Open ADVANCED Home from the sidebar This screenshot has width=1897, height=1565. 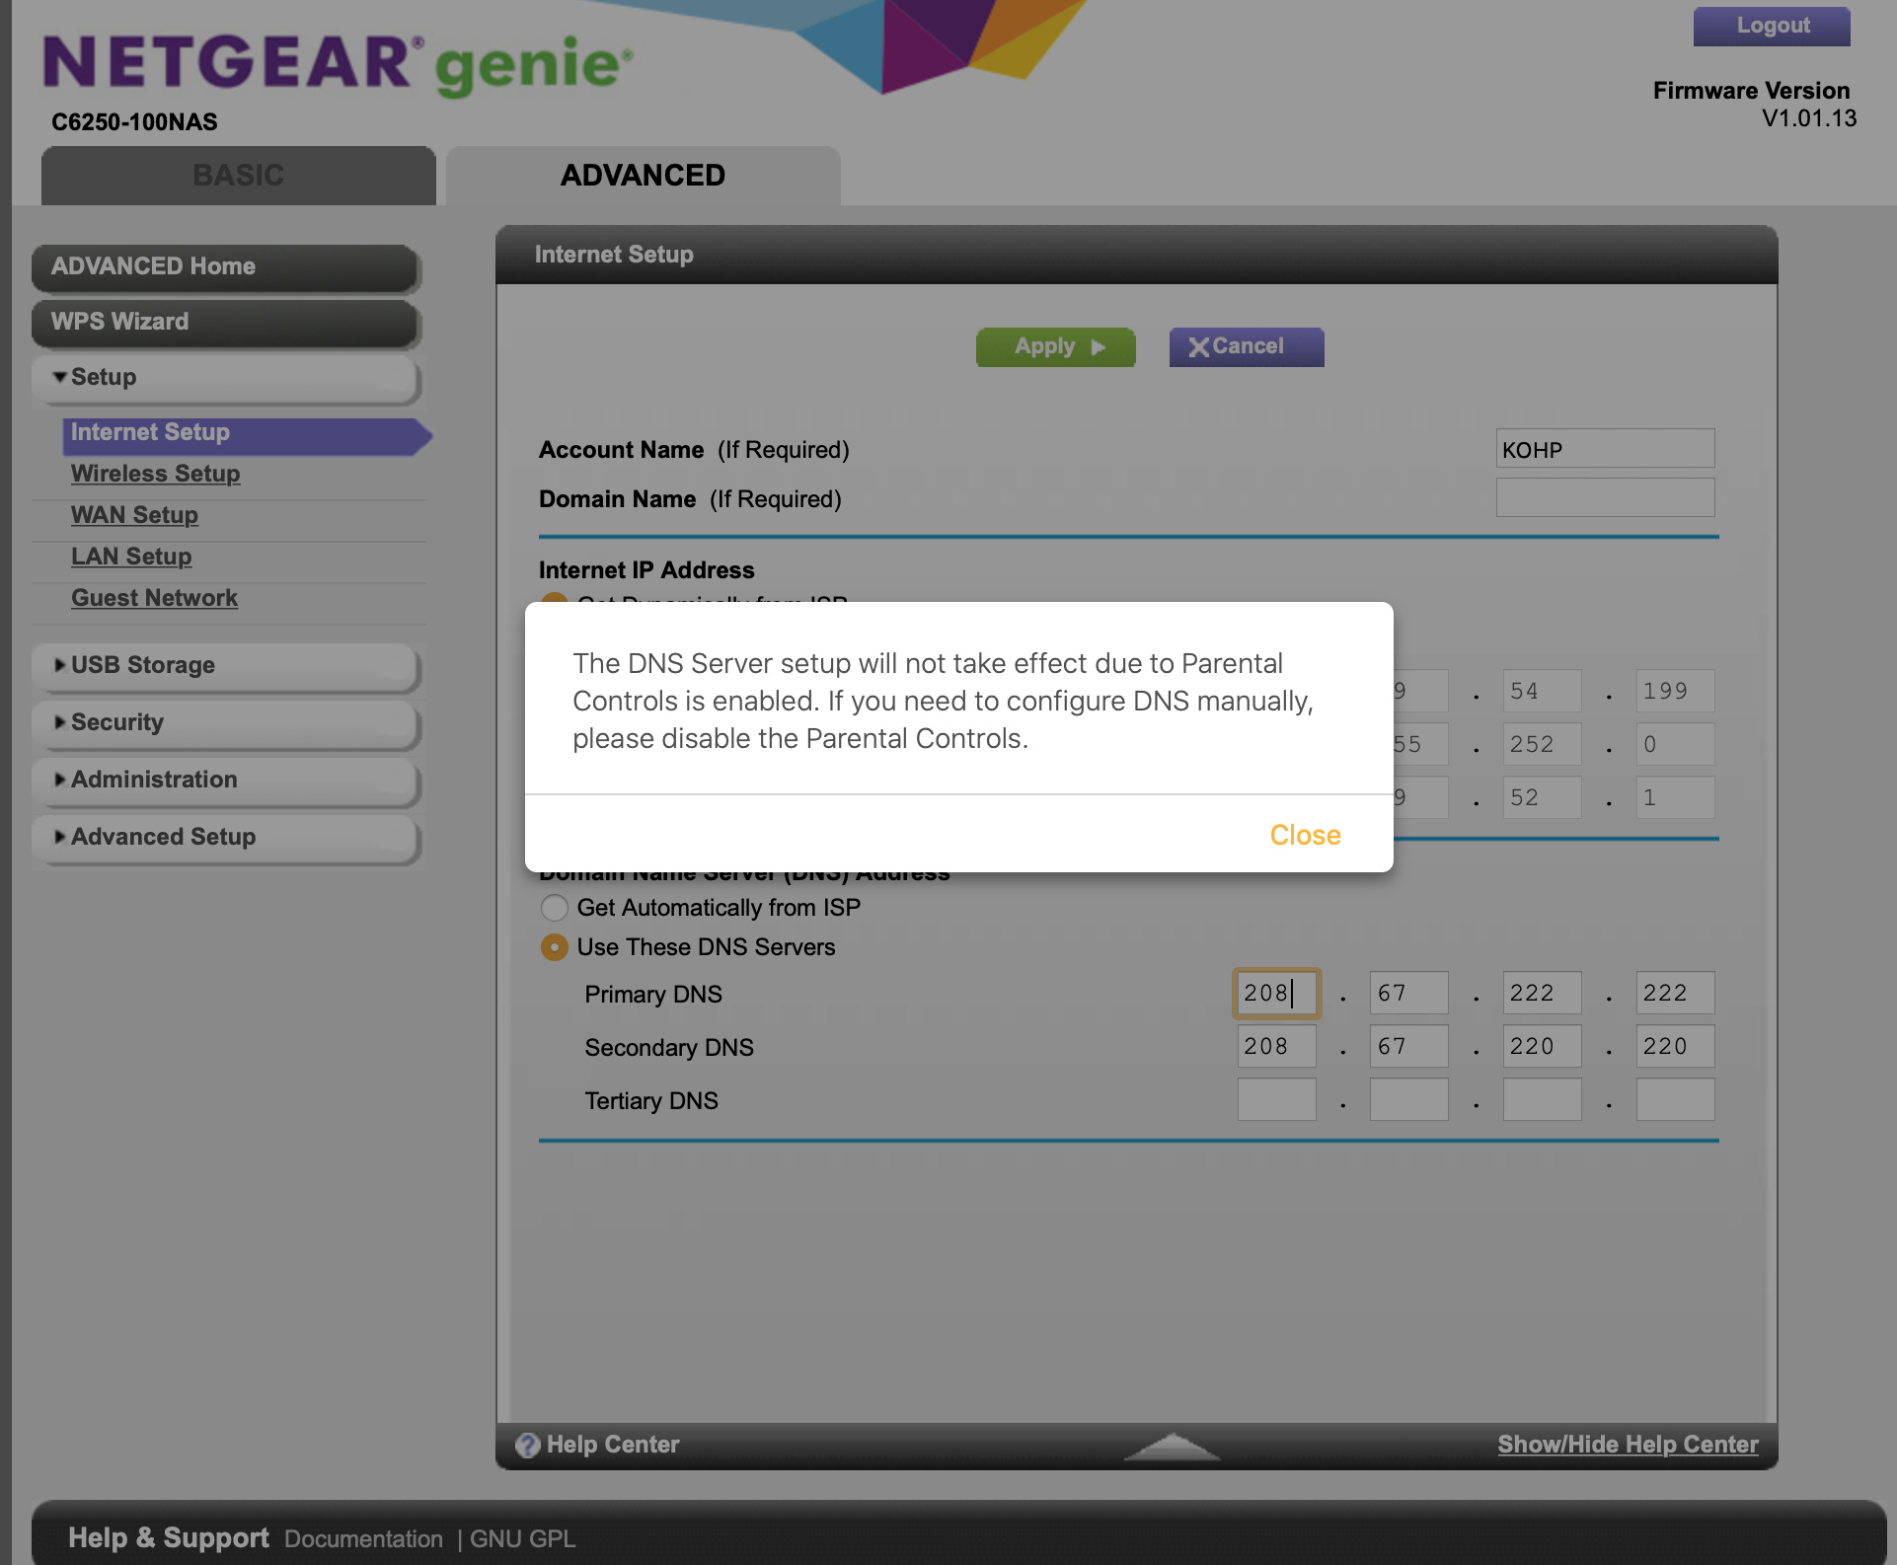pos(225,267)
